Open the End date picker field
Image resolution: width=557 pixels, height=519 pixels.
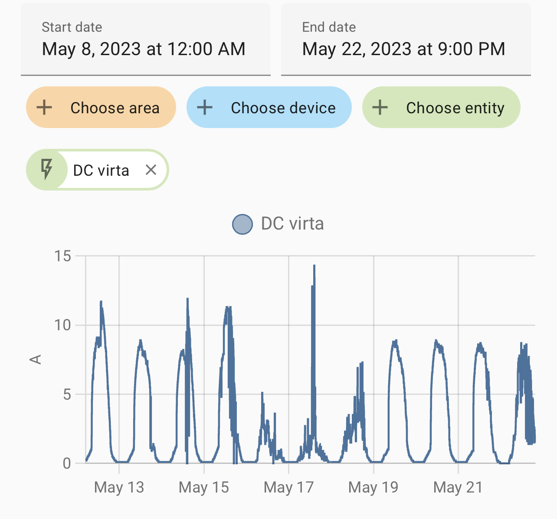406,40
